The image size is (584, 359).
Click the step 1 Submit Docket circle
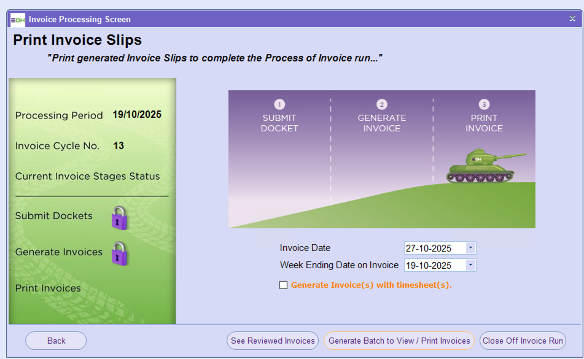[279, 105]
